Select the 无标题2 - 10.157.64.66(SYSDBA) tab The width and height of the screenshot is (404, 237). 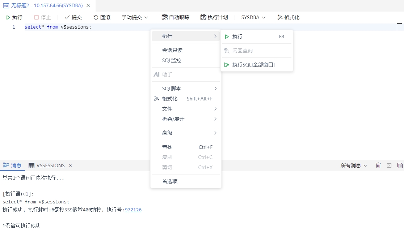click(47, 5)
